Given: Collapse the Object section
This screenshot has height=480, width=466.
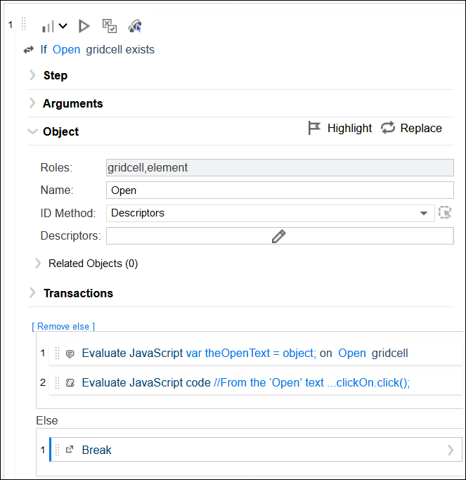Looking at the screenshot, I should (32, 131).
